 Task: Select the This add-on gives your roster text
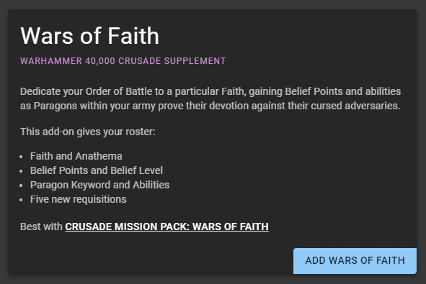click(88, 132)
